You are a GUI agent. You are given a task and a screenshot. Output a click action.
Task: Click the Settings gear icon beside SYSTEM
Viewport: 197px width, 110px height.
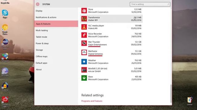click(x=38, y=4)
